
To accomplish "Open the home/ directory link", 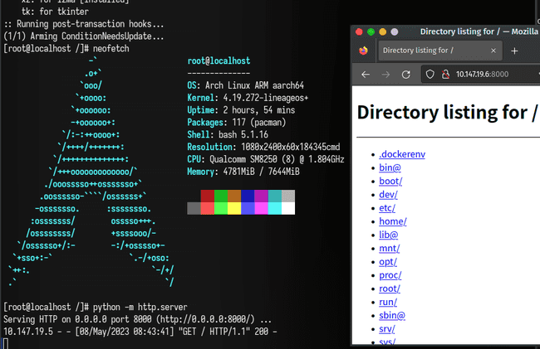I will [x=393, y=221].
